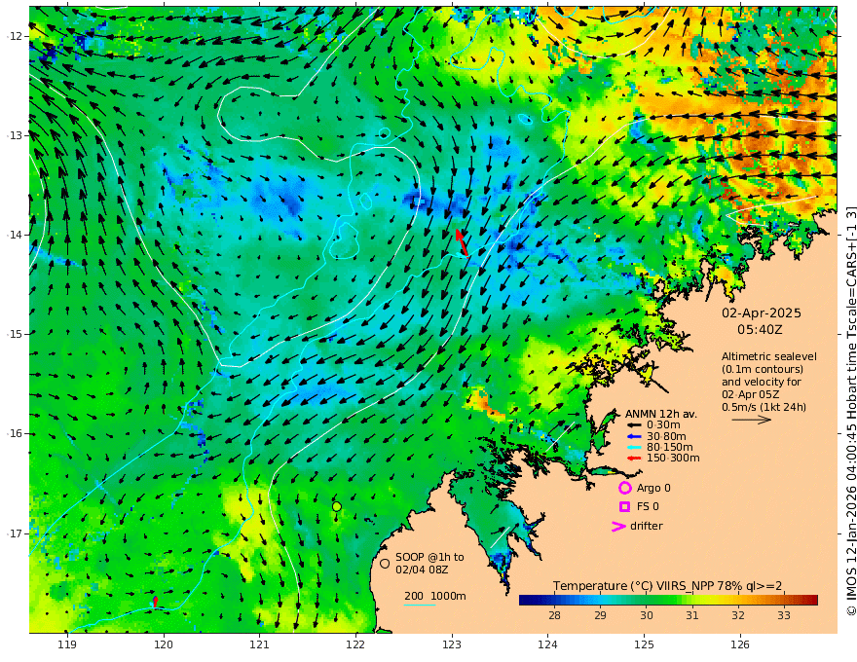Click the black 0-30m legend arrow
Image resolution: width=857 pixels, height=662 pixels.
click(x=633, y=425)
